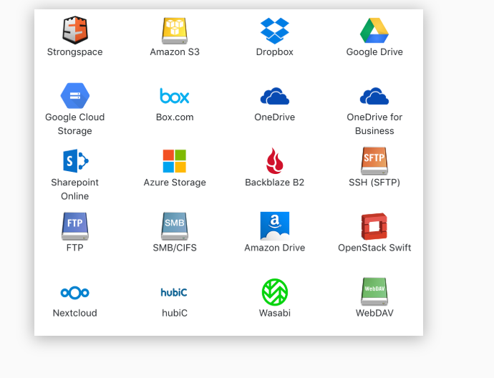This screenshot has height=378, width=494.
Task: Click the "Sharepoint Online" label
Action: click(75, 189)
